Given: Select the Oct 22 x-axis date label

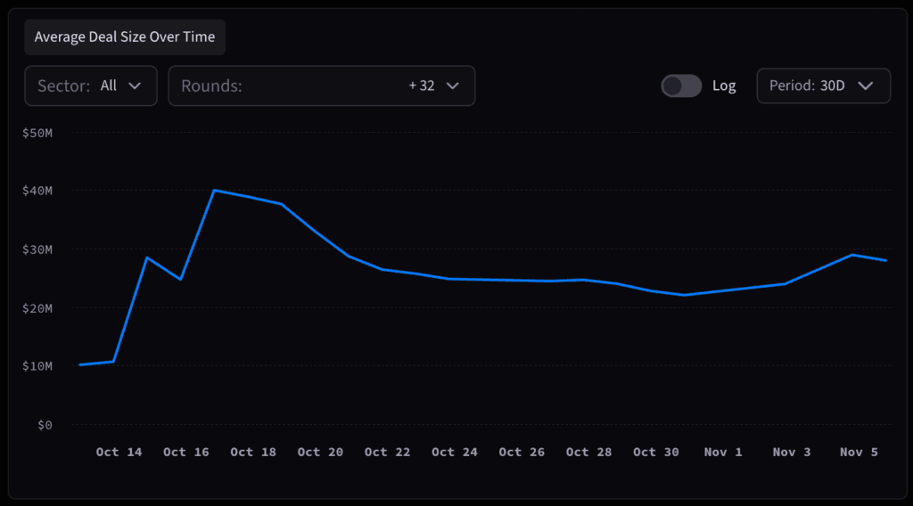Looking at the screenshot, I should pos(387,452).
